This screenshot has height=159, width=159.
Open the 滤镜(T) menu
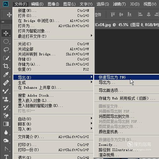tap(119, 4)
